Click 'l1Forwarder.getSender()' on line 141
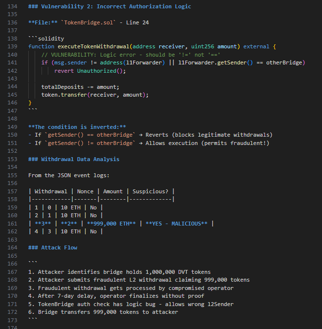The width and height of the screenshot is (322, 329). [216, 63]
